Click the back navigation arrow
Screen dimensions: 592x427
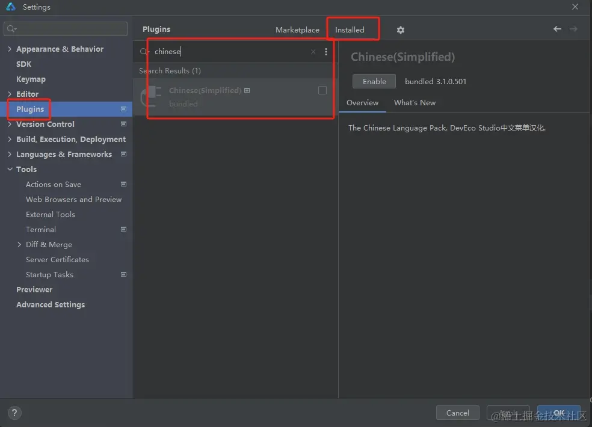pos(557,29)
